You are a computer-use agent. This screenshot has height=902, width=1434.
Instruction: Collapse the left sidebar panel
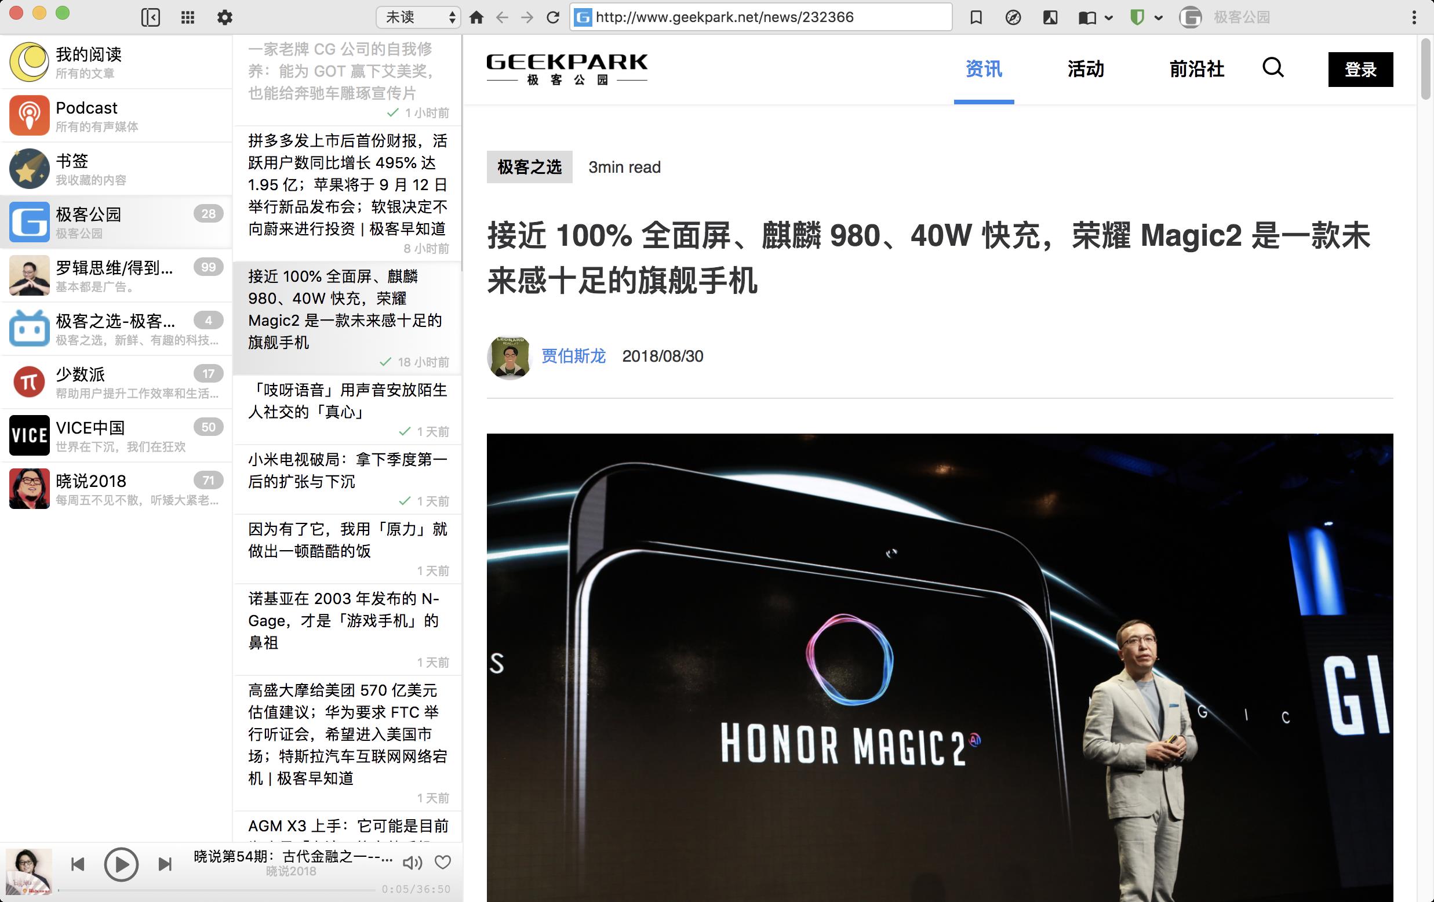coord(150,17)
